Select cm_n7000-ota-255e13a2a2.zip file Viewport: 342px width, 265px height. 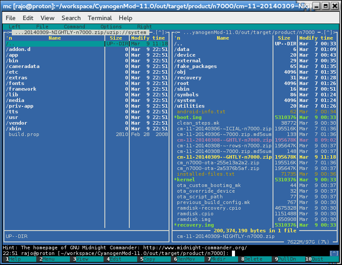[255, 163]
